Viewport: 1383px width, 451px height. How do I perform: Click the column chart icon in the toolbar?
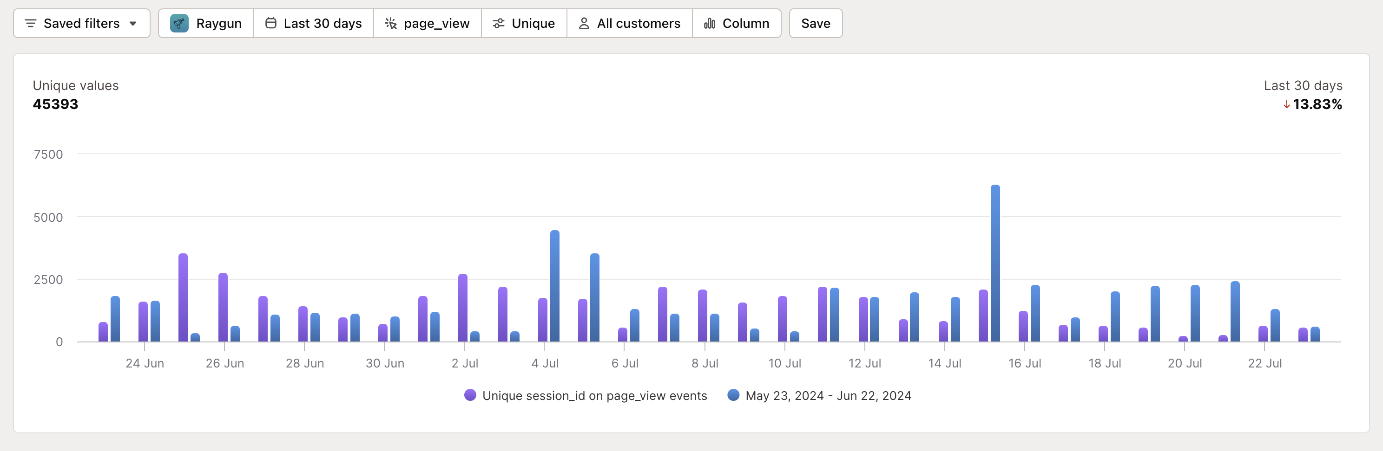click(x=710, y=23)
